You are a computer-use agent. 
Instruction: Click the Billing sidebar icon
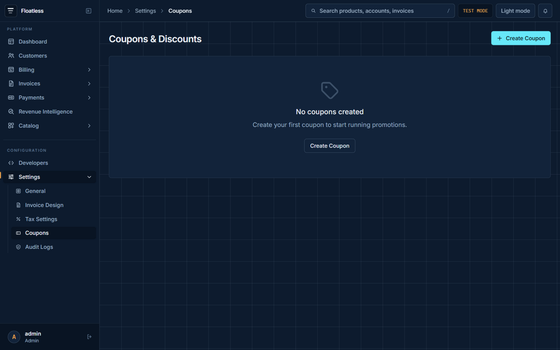pyautogui.click(x=11, y=70)
